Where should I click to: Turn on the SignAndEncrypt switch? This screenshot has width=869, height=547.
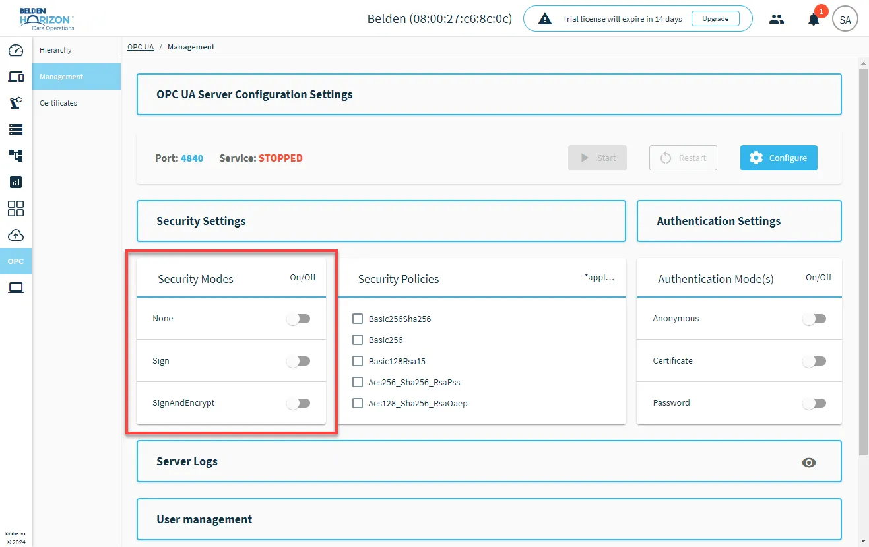pos(298,403)
